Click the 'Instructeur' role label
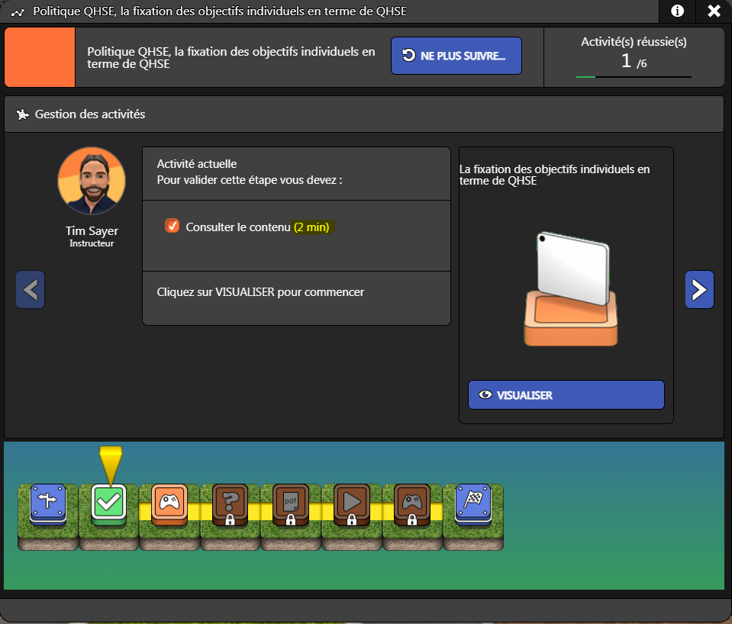This screenshot has width=732, height=624. click(92, 243)
